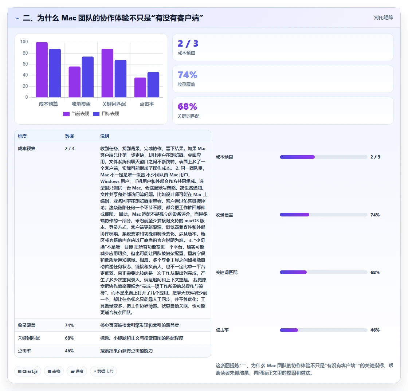Toggle 当前表现 legend purple swatch
The image size is (408, 391).
[66, 114]
